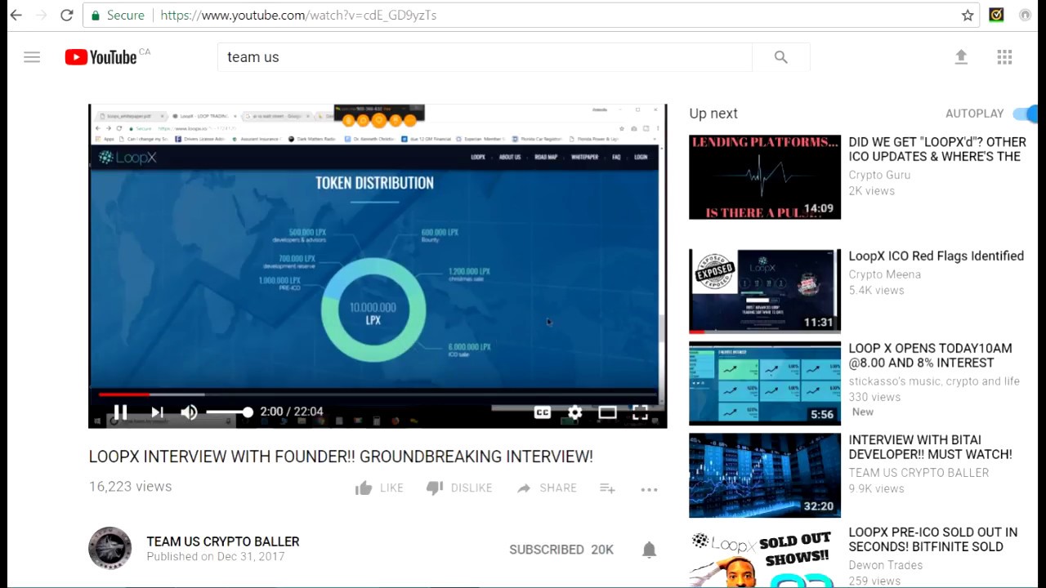Open the 'DID WE GET LOOPX'd' video title
Viewport: 1046px width, 588px height.
[x=937, y=149]
